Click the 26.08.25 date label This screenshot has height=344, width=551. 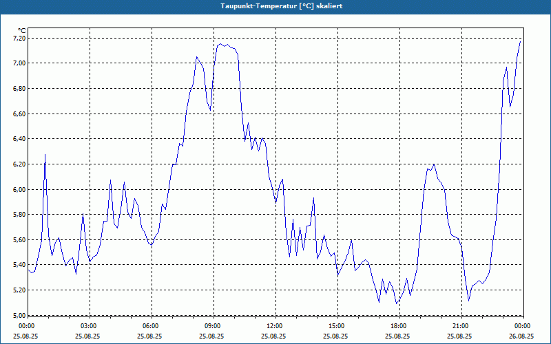pyautogui.click(x=521, y=336)
